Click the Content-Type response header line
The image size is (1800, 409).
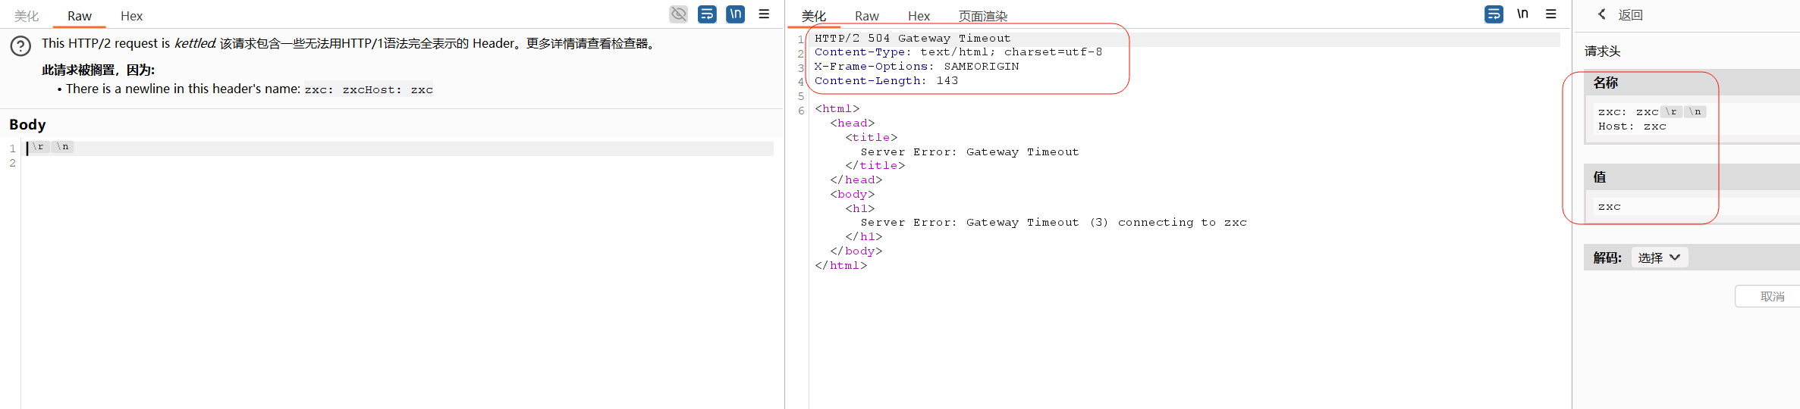coord(958,52)
